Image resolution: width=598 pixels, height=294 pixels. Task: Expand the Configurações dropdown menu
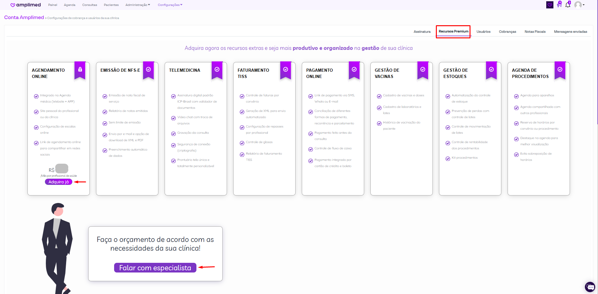pyautogui.click(x=170, y=5)
